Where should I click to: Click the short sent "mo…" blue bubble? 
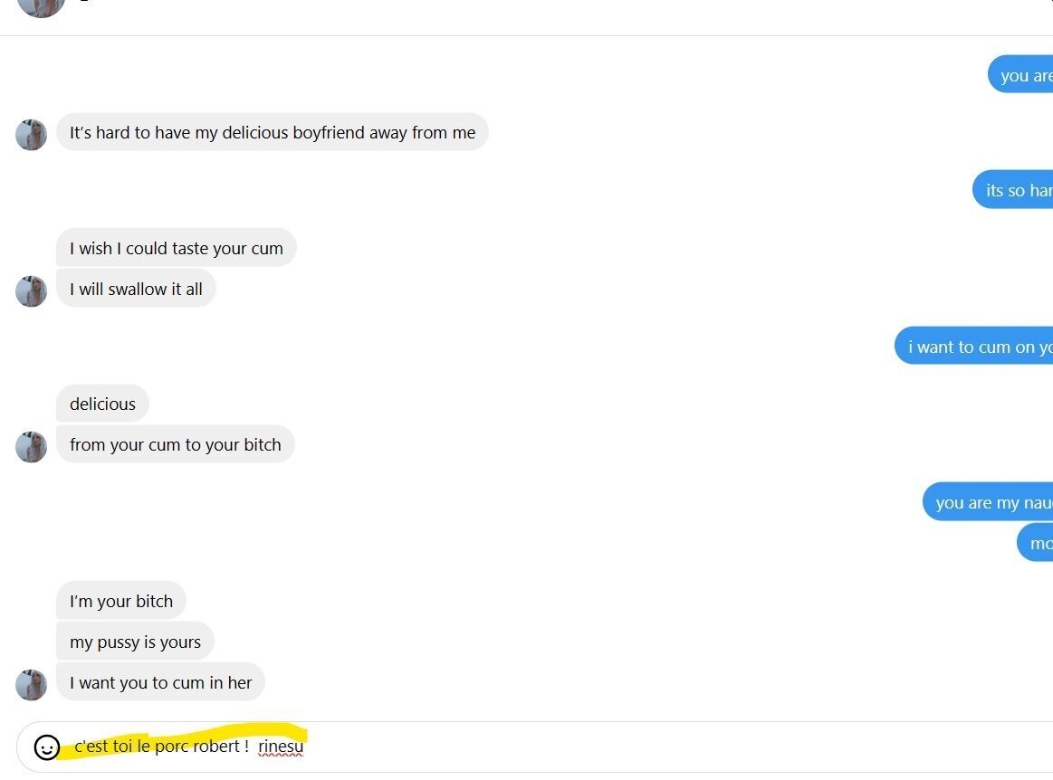[1038, 543]
